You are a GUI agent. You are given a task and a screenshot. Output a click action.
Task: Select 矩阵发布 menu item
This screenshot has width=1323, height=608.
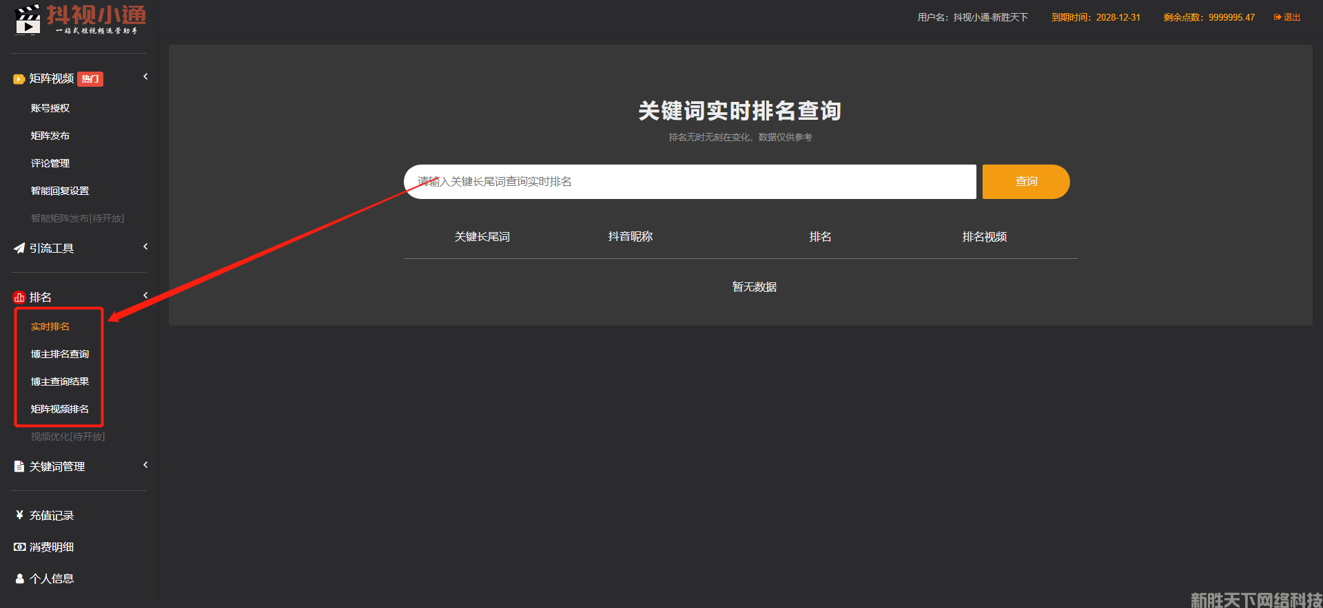click(50, 136)
